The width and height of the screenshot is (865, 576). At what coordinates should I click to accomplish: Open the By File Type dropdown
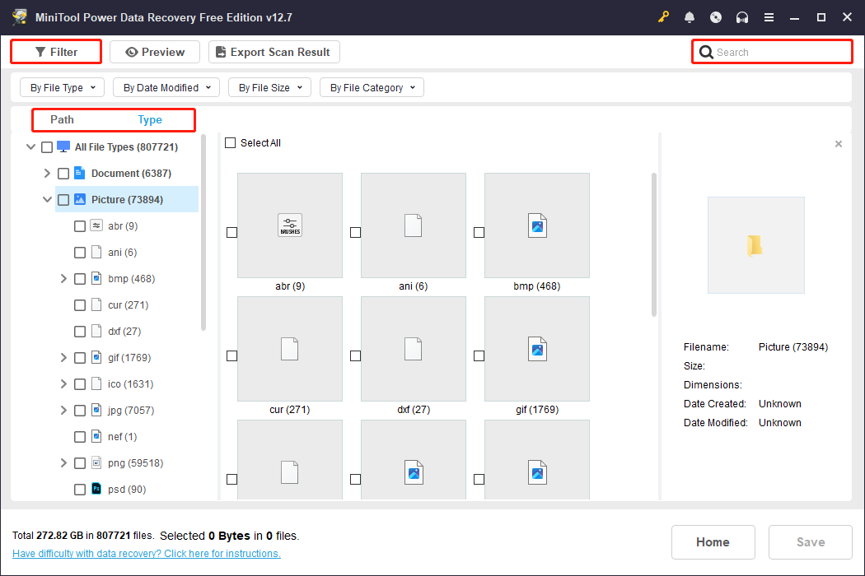point(61,87)
